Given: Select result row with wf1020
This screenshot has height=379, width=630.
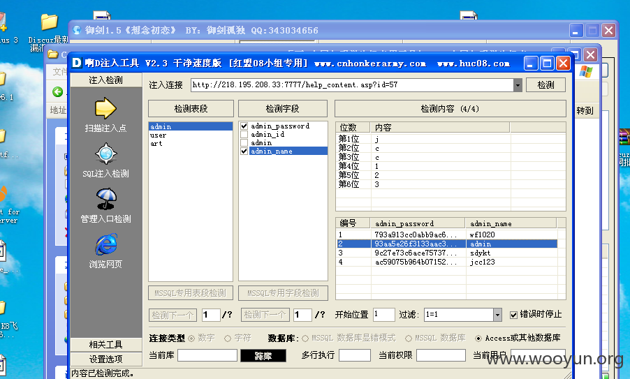Looking at the screenshot, I should 447,235.
